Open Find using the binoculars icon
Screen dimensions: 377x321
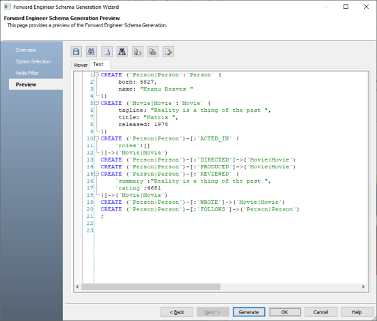pos(91,52)
